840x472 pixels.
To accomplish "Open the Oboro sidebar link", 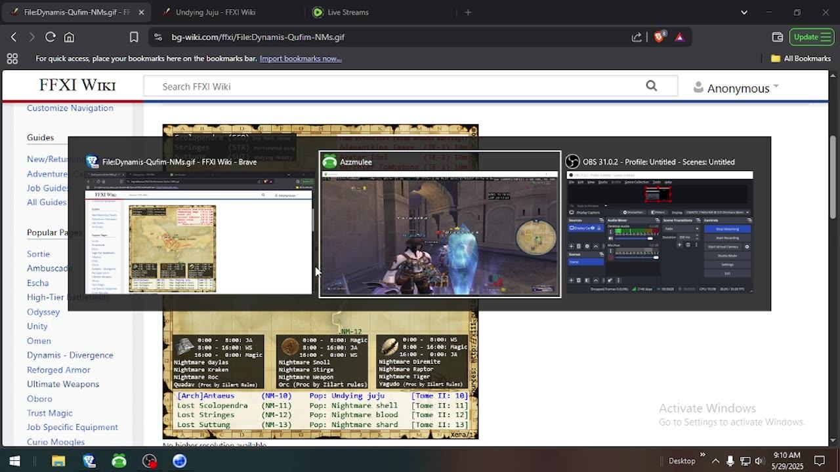I will pyautogui.click(x=39, y=399).
